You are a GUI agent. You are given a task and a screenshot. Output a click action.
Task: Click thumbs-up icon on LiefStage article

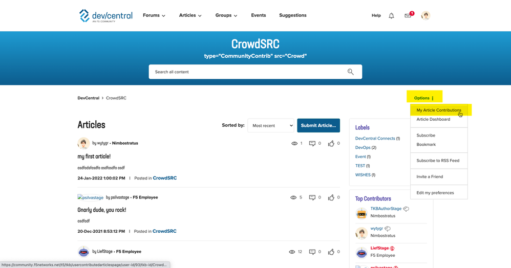click(x=331, y=252)
